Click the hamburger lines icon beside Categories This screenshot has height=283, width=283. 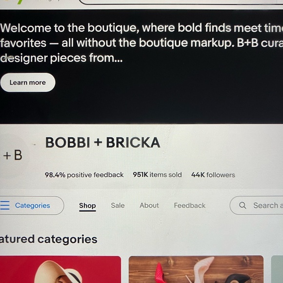tap(5, 205)
